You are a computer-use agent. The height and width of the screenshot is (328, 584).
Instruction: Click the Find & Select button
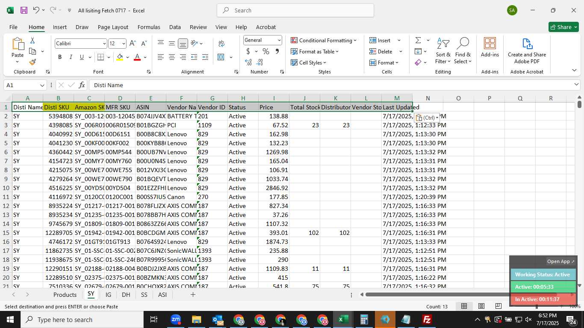click(463, 51)
